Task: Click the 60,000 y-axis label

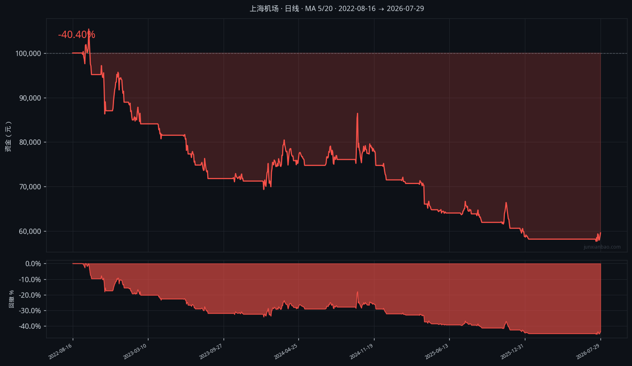Action: click(x=30, y=231)
